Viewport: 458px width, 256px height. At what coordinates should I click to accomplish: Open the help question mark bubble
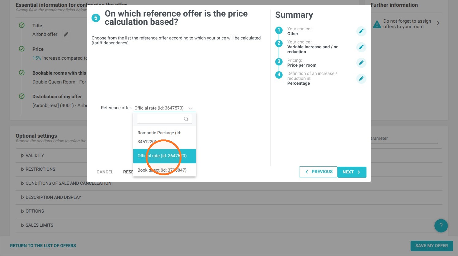441,226
